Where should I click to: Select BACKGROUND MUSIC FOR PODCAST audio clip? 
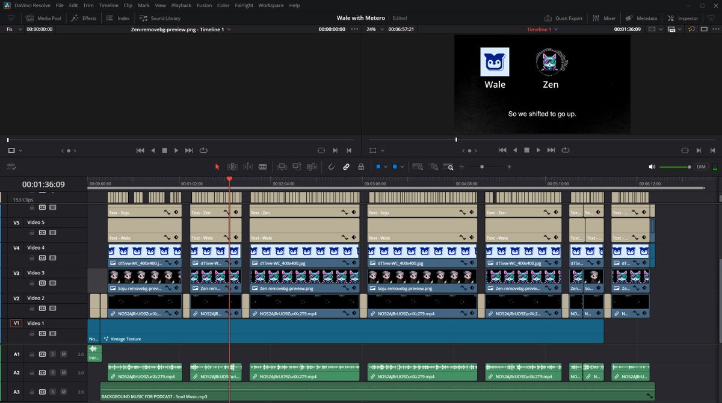[x=377, y=391]
